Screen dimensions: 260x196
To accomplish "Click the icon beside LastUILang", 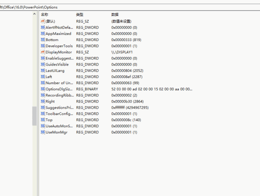I will [x=43, y=70].
